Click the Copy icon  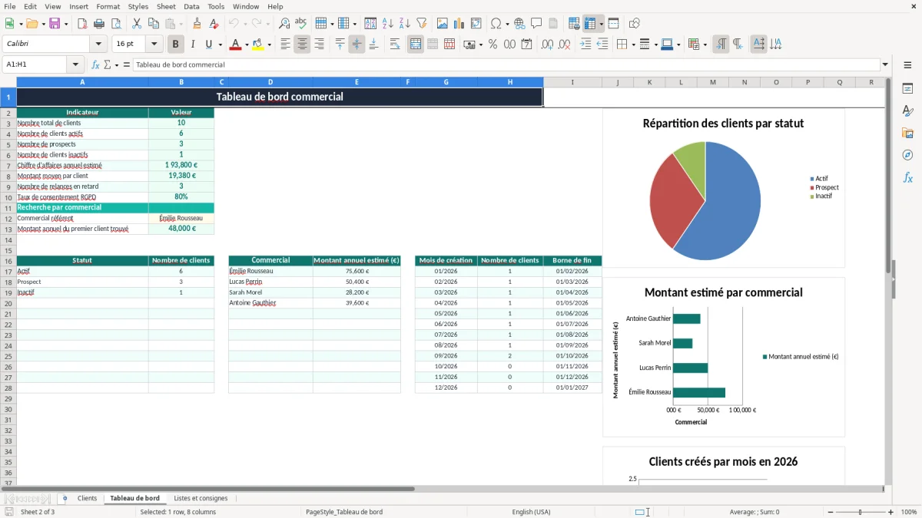pos(154,24)
